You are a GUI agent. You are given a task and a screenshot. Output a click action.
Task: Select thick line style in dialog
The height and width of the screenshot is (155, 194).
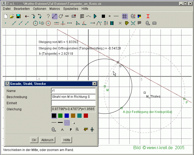(60, 122)
